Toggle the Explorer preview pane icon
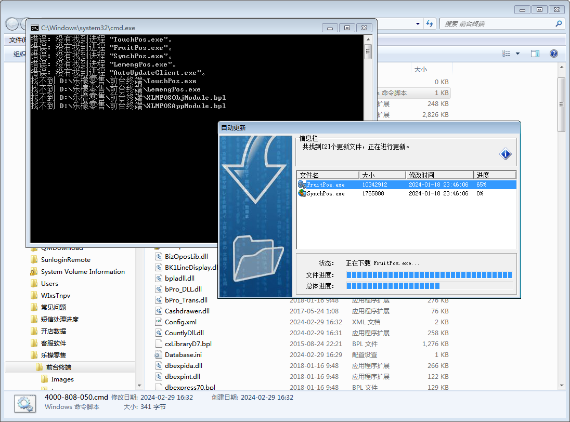This screenshot has height=422, width=570. point(535,54)
